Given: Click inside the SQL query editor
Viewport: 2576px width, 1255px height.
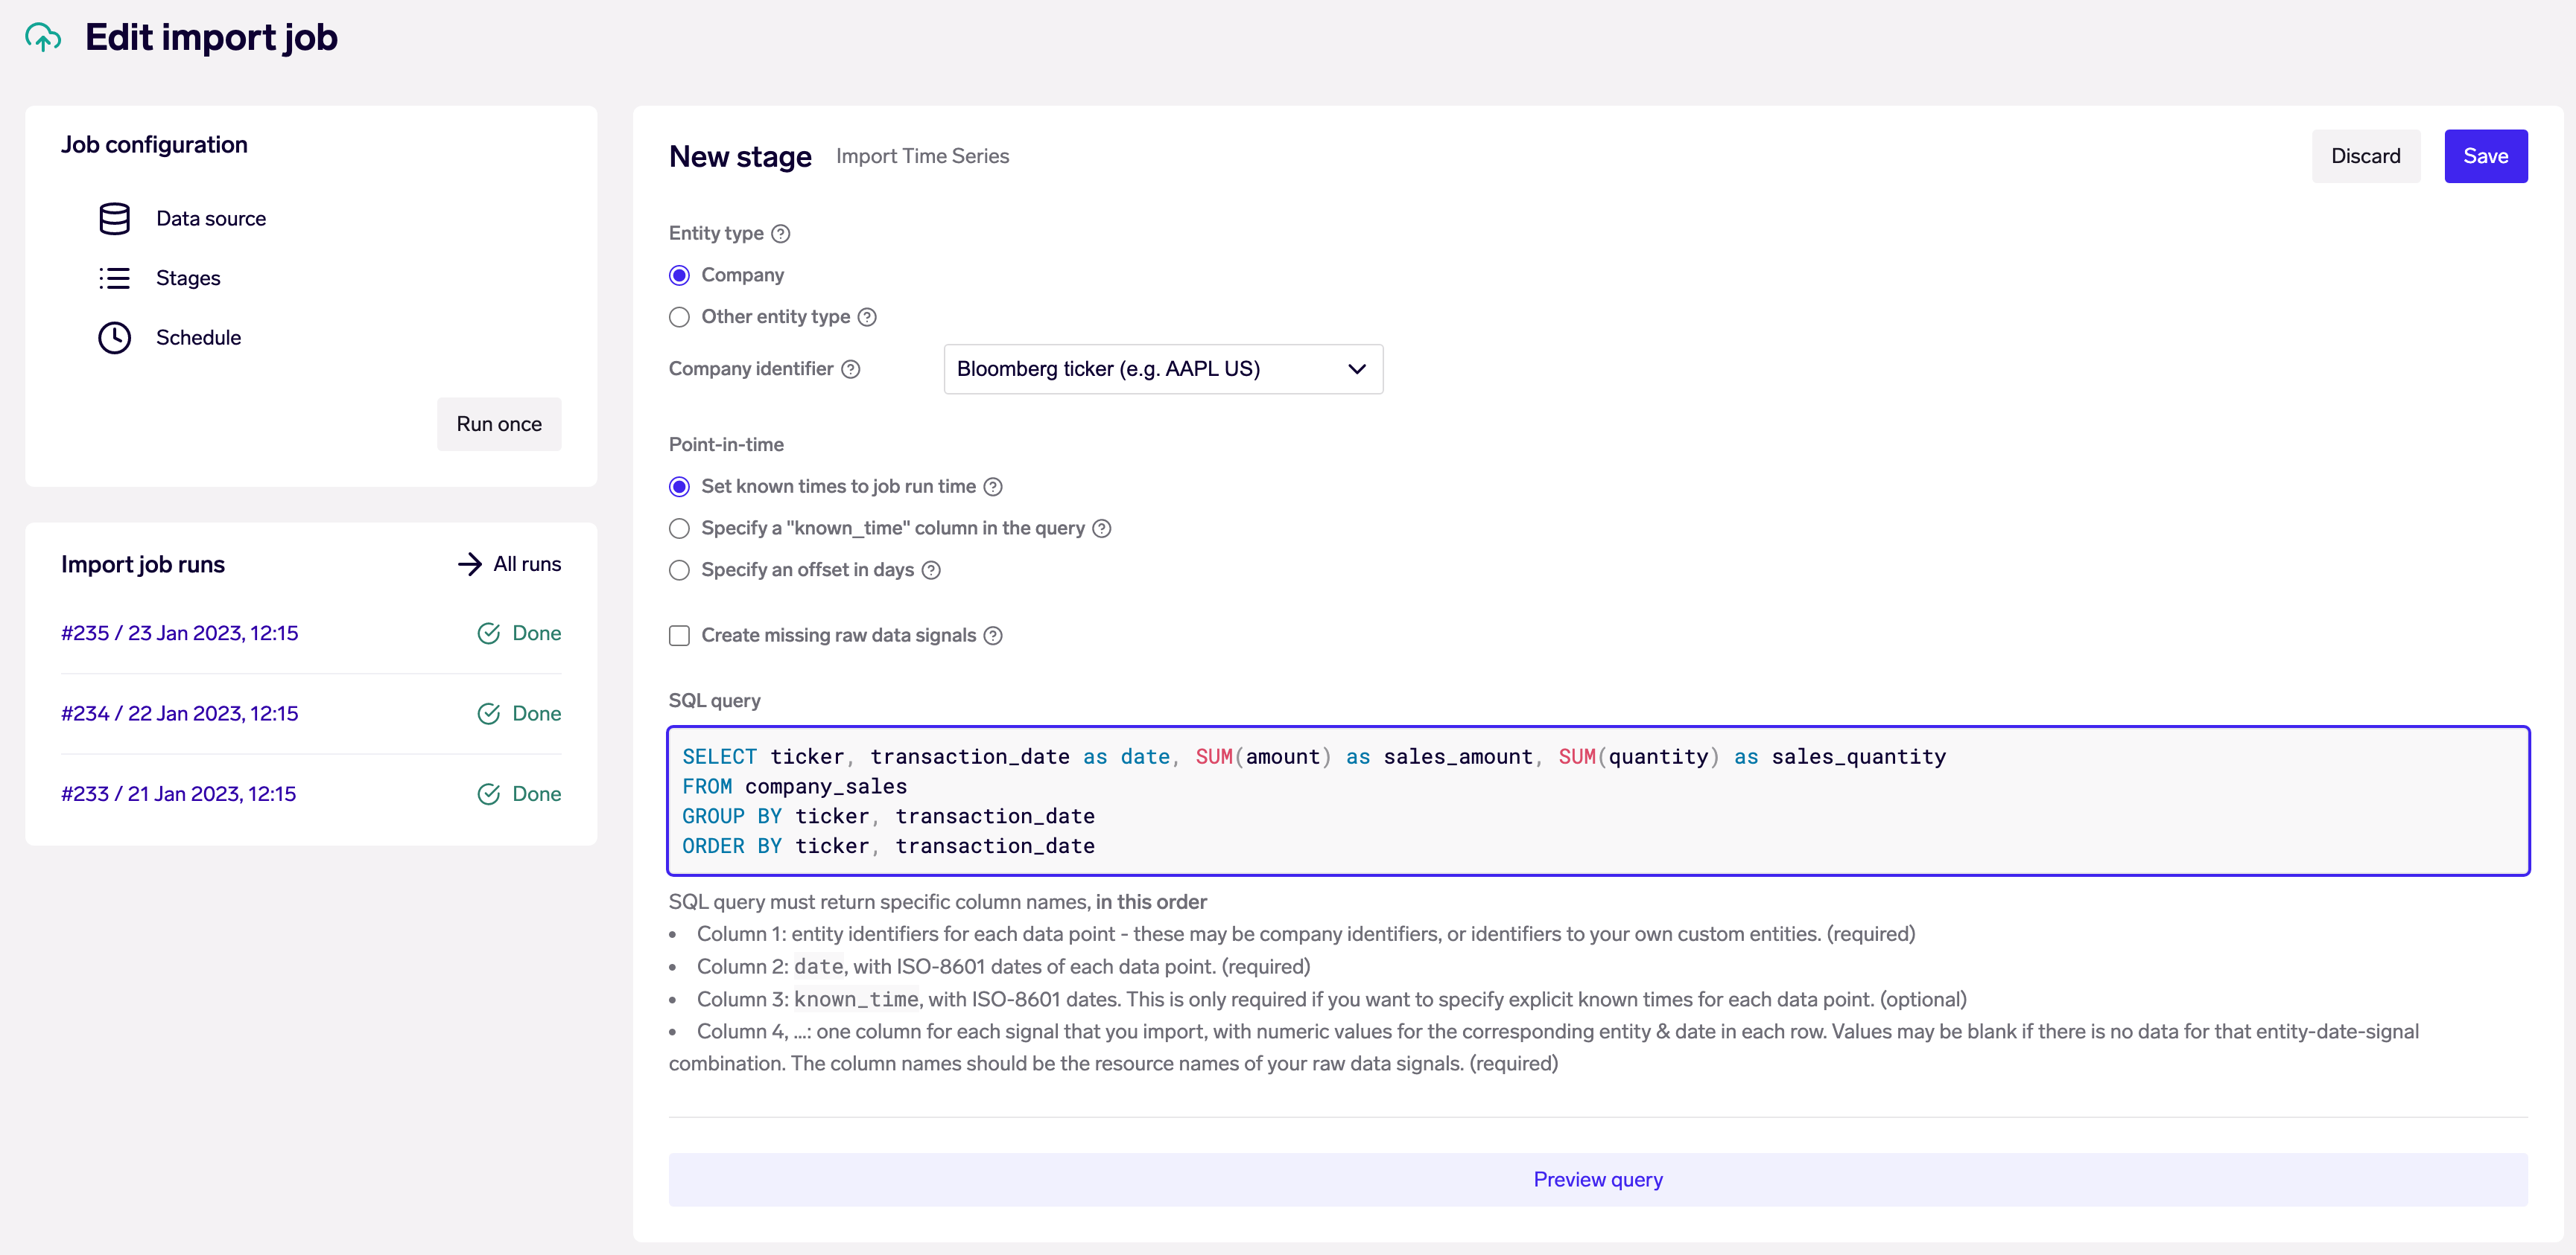Looking at the screenshot, I should [x=1597, y=802].
